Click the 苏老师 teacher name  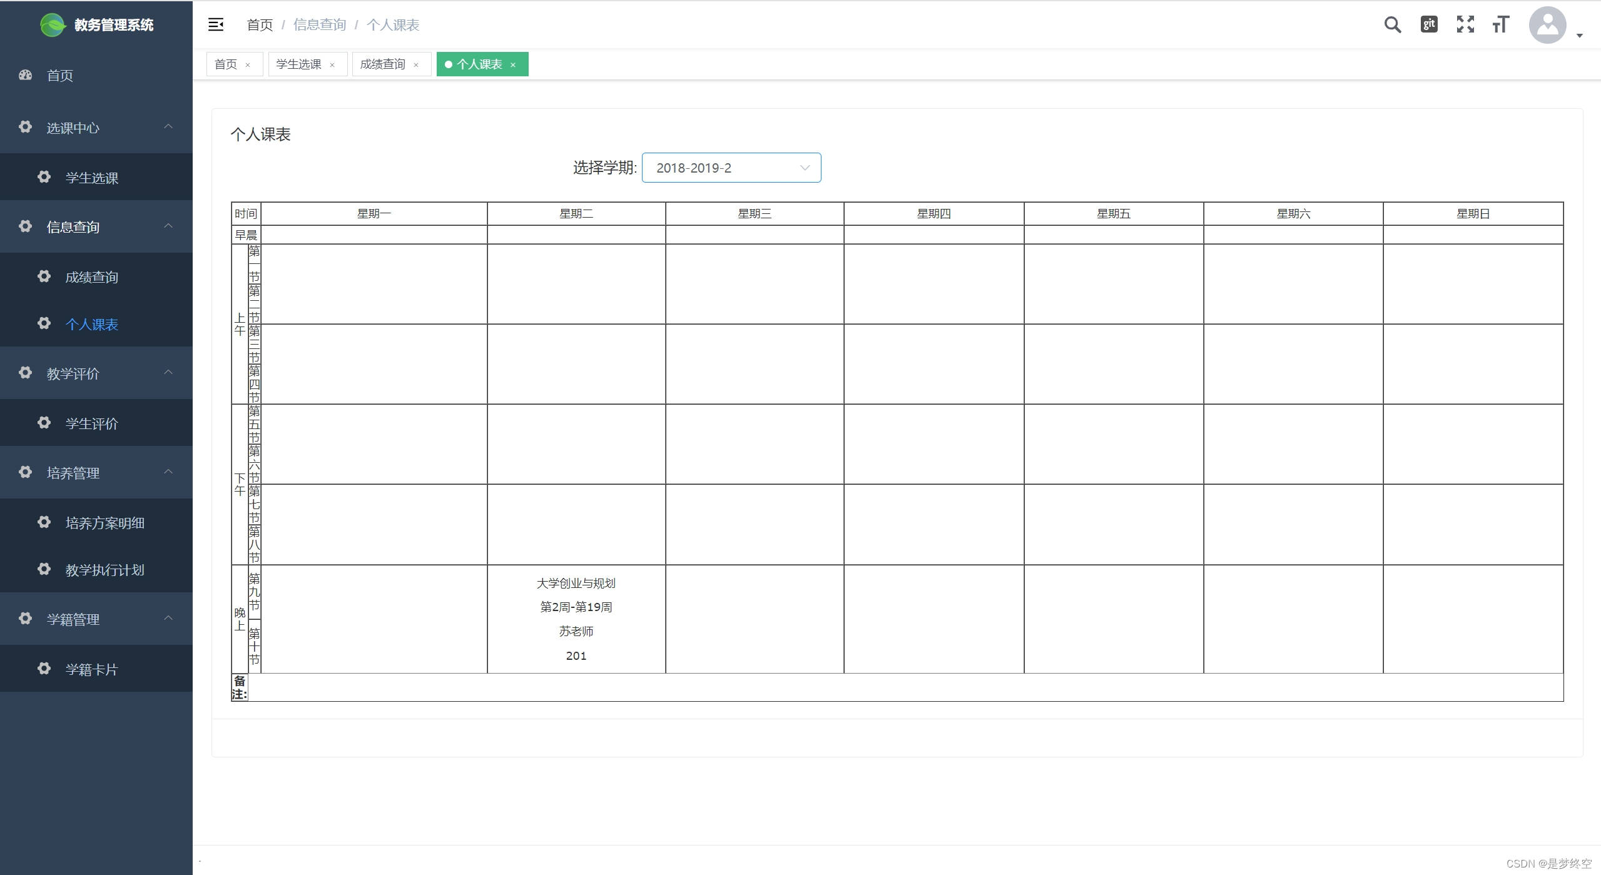point(576,632)
